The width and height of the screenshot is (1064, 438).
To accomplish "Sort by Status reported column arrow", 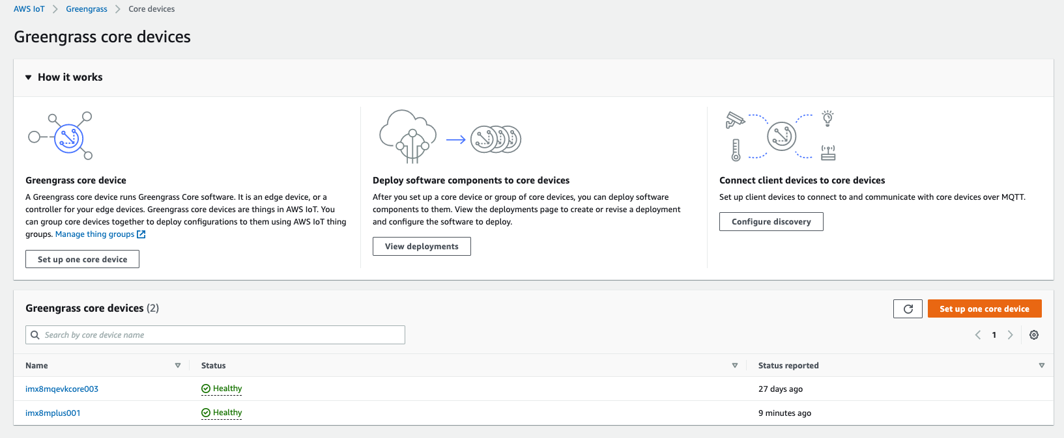I will (x=1041, y=366).
